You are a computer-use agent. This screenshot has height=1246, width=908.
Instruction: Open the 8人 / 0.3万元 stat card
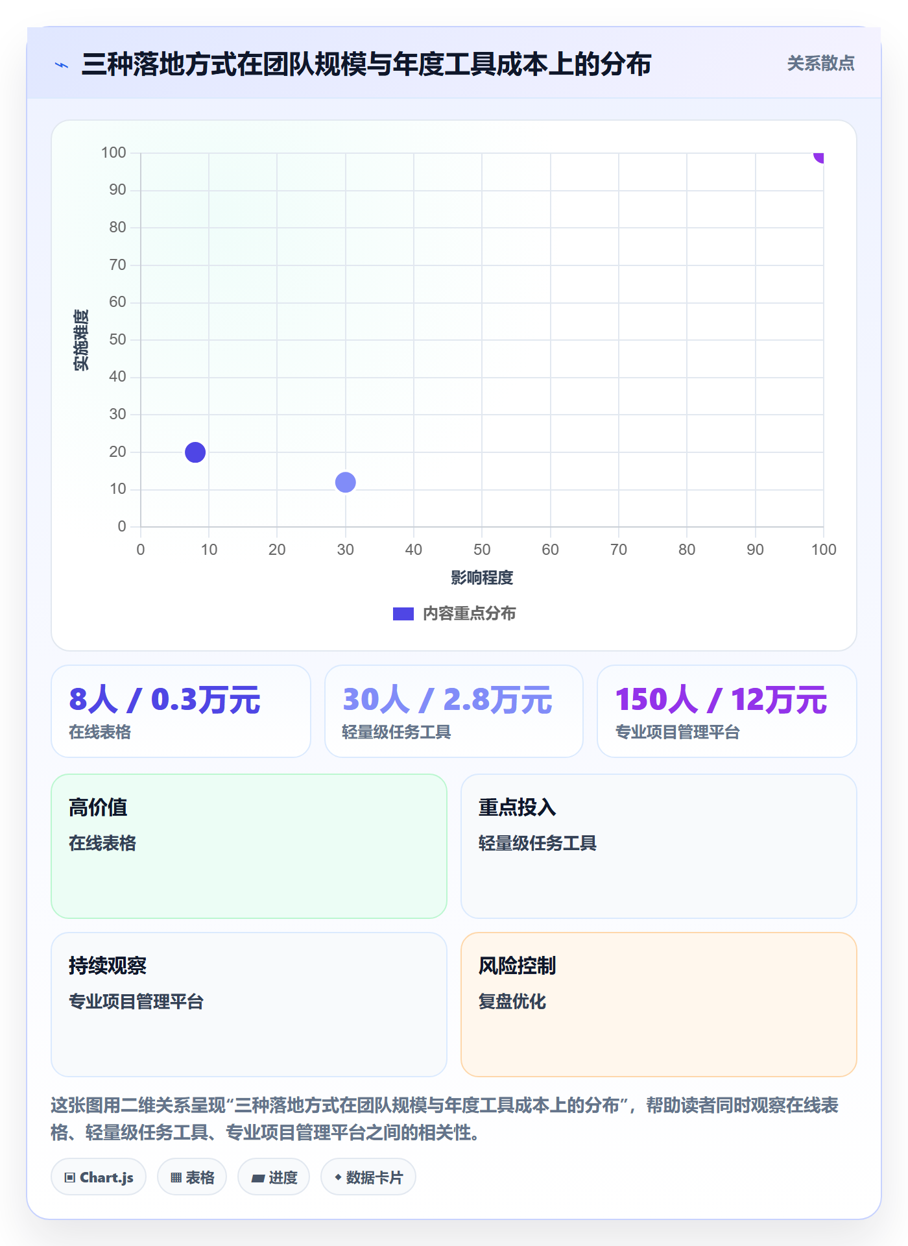[x=181, y=711]
